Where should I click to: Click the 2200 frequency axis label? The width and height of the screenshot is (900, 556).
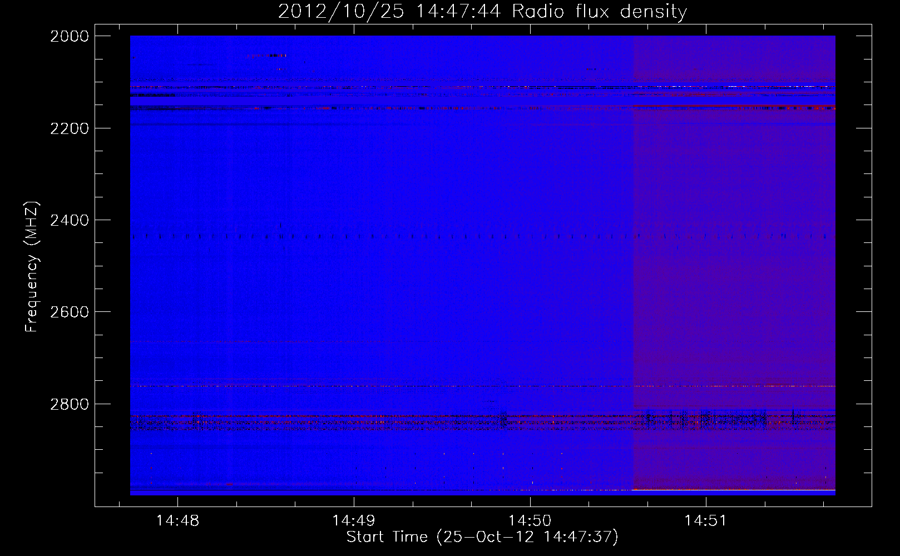coord(70,128)
